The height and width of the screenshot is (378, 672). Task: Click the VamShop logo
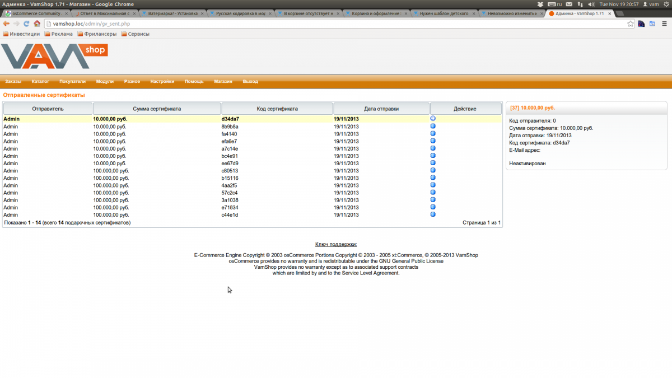(54, 57)
